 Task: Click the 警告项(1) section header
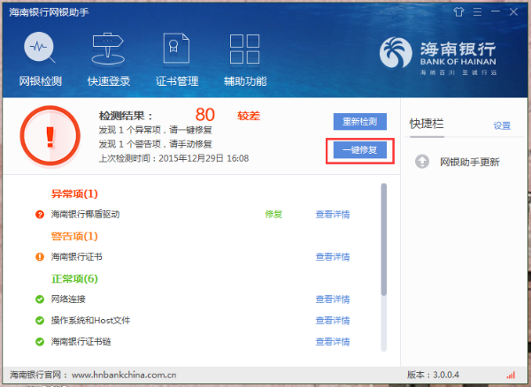pos(74,236)
